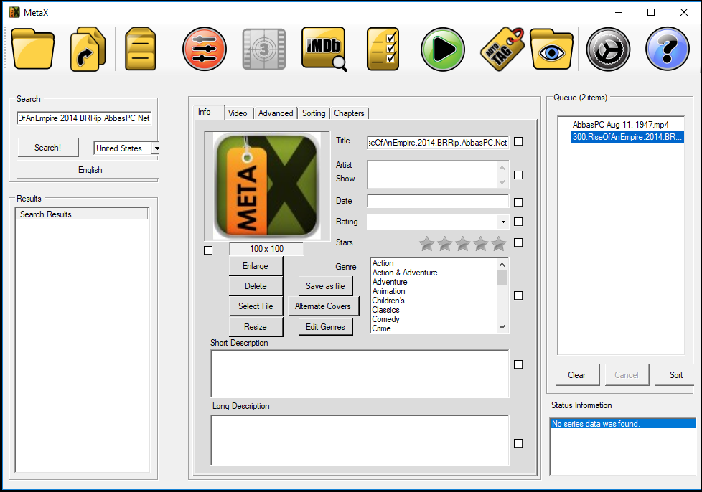This screenshot has width=702, height=492.
Task: Click the MetaX cover artwork thumbnail
Action: [x=267, y=186]
